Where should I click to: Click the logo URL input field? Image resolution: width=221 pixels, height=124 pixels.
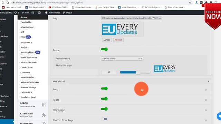[x=131, y=18]
